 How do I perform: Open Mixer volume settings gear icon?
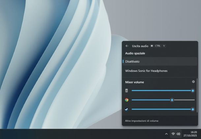tap(193, 82)
